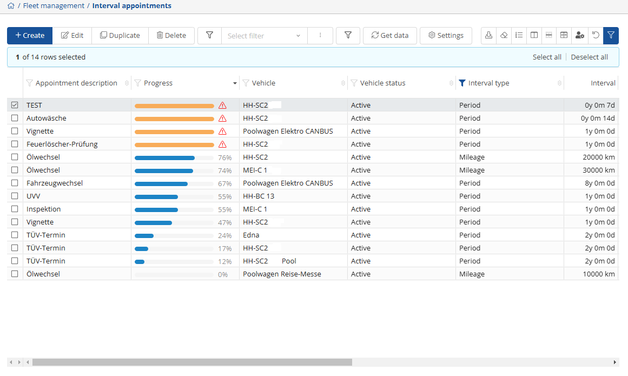628x376 pixels.
Task: Open the three-dot filter options menu
Action: (x=320, y=35)
